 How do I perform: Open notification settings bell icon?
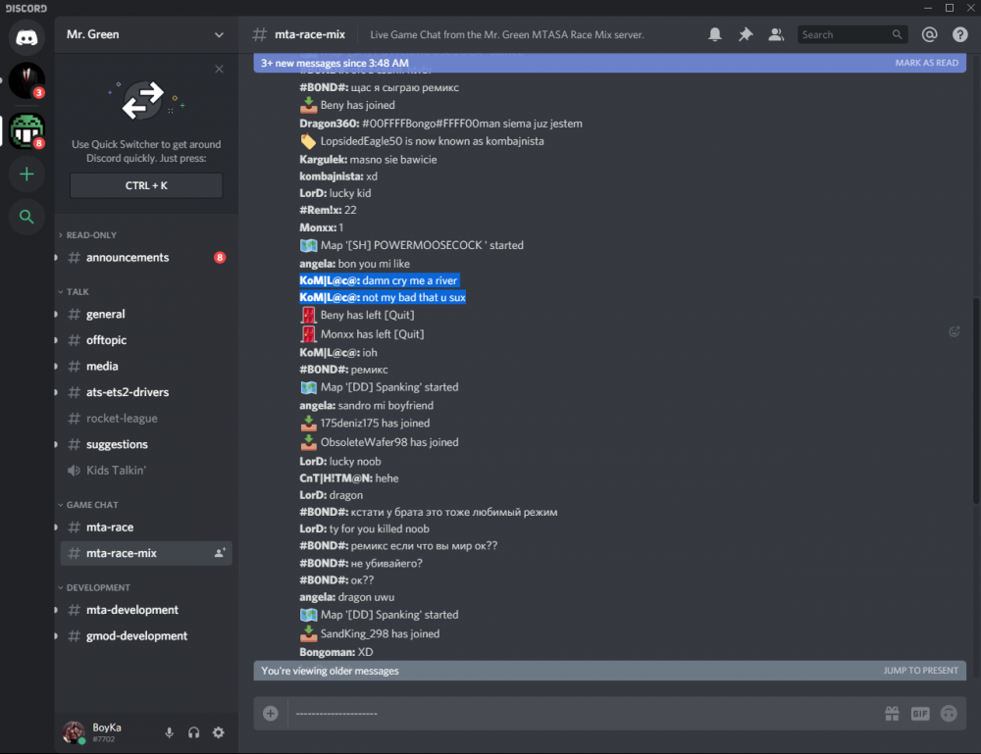[715, 34]
